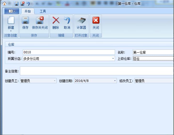Expand the 所属分店 branch dropdown

click(113, 59)
